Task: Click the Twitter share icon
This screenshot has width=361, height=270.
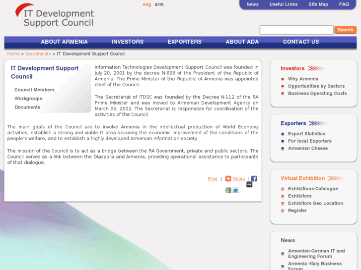Action: (x=235, y=190)
